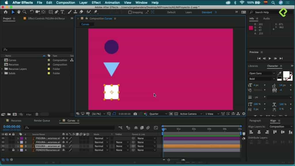Screen dimensions: 295x166
Task: Select the Selection (arrow) tool
Action: coord(13,12)
